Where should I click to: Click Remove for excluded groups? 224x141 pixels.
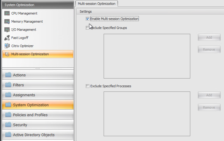coord(209,49)
